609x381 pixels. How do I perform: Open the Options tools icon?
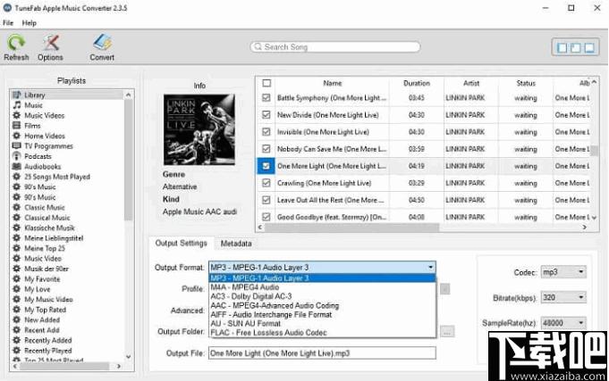[x=50, y=43]
